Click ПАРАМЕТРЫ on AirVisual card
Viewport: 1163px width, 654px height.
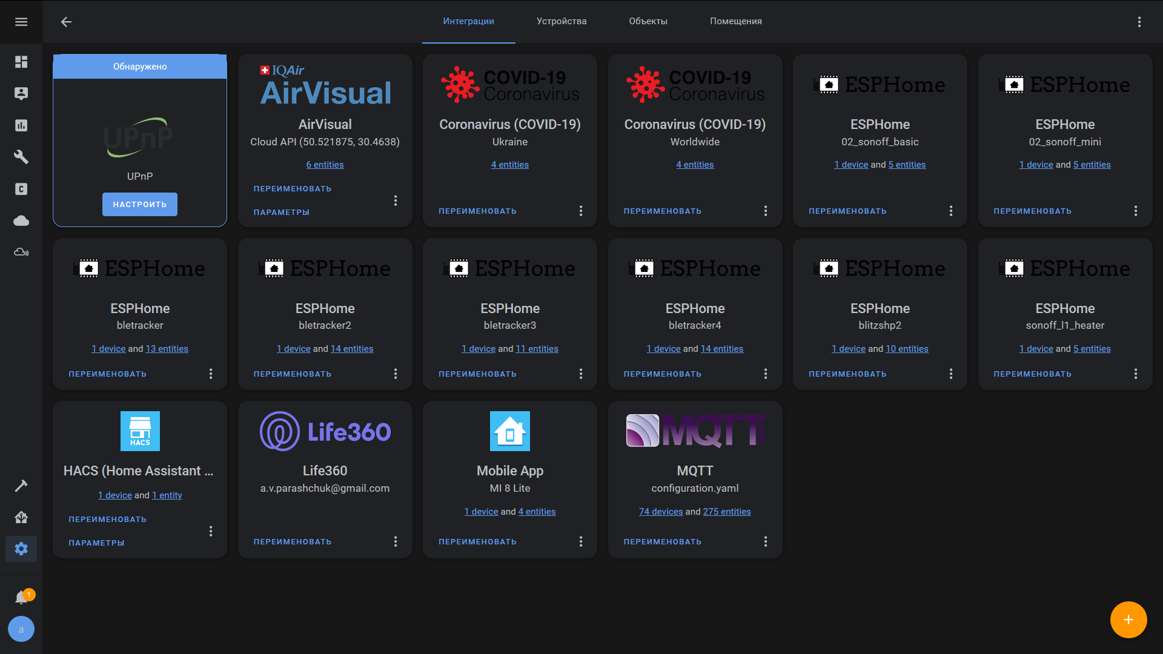(x=282, y=213)
